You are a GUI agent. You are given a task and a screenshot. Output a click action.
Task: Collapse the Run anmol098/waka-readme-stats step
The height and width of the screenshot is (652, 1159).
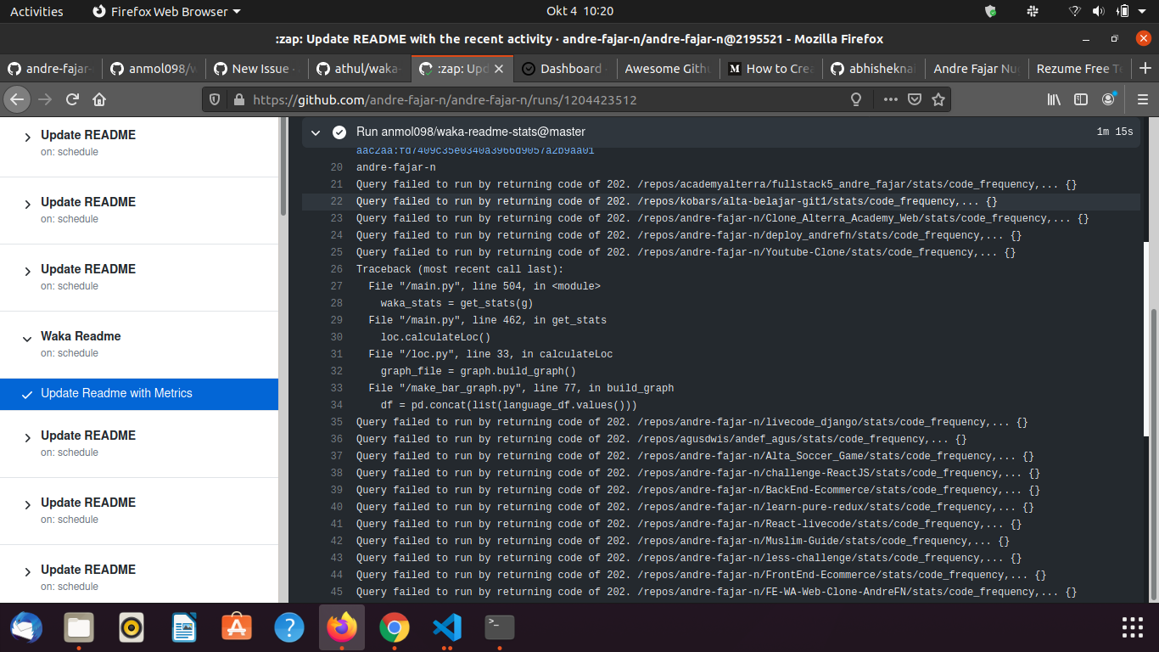316,132
